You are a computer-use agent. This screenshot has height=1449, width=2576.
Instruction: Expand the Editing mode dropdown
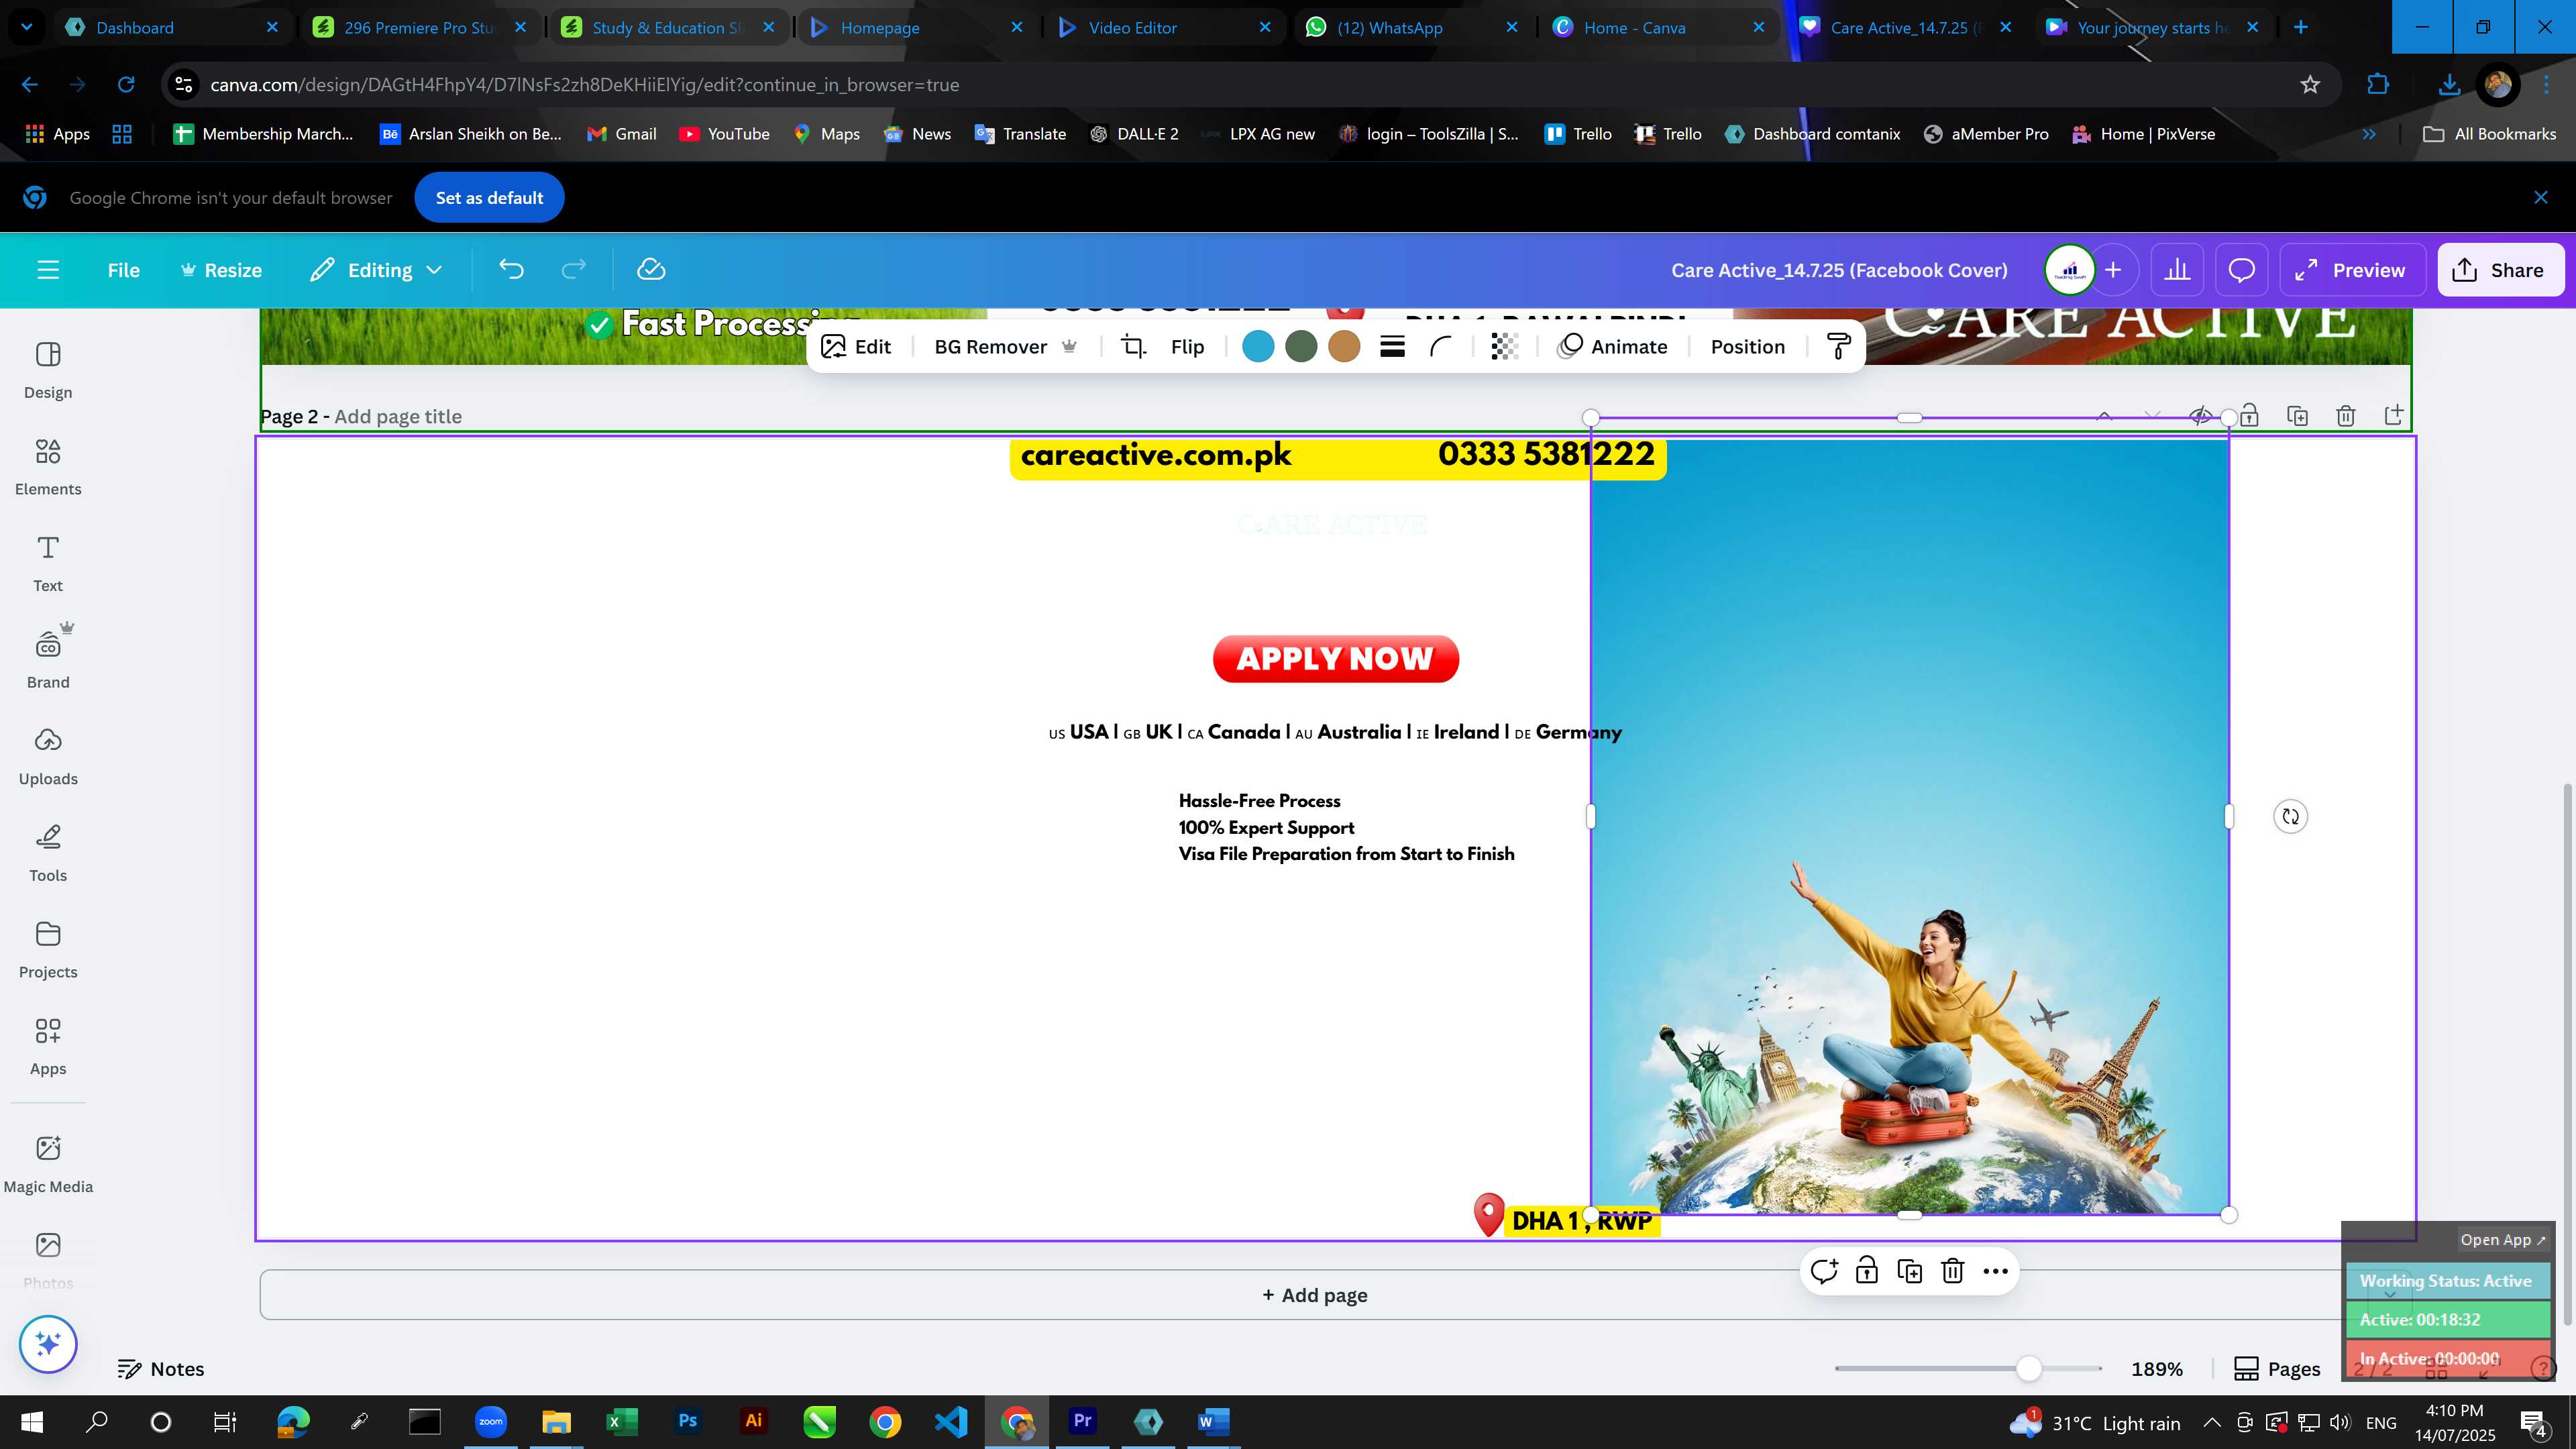click(x=376, y=270)
